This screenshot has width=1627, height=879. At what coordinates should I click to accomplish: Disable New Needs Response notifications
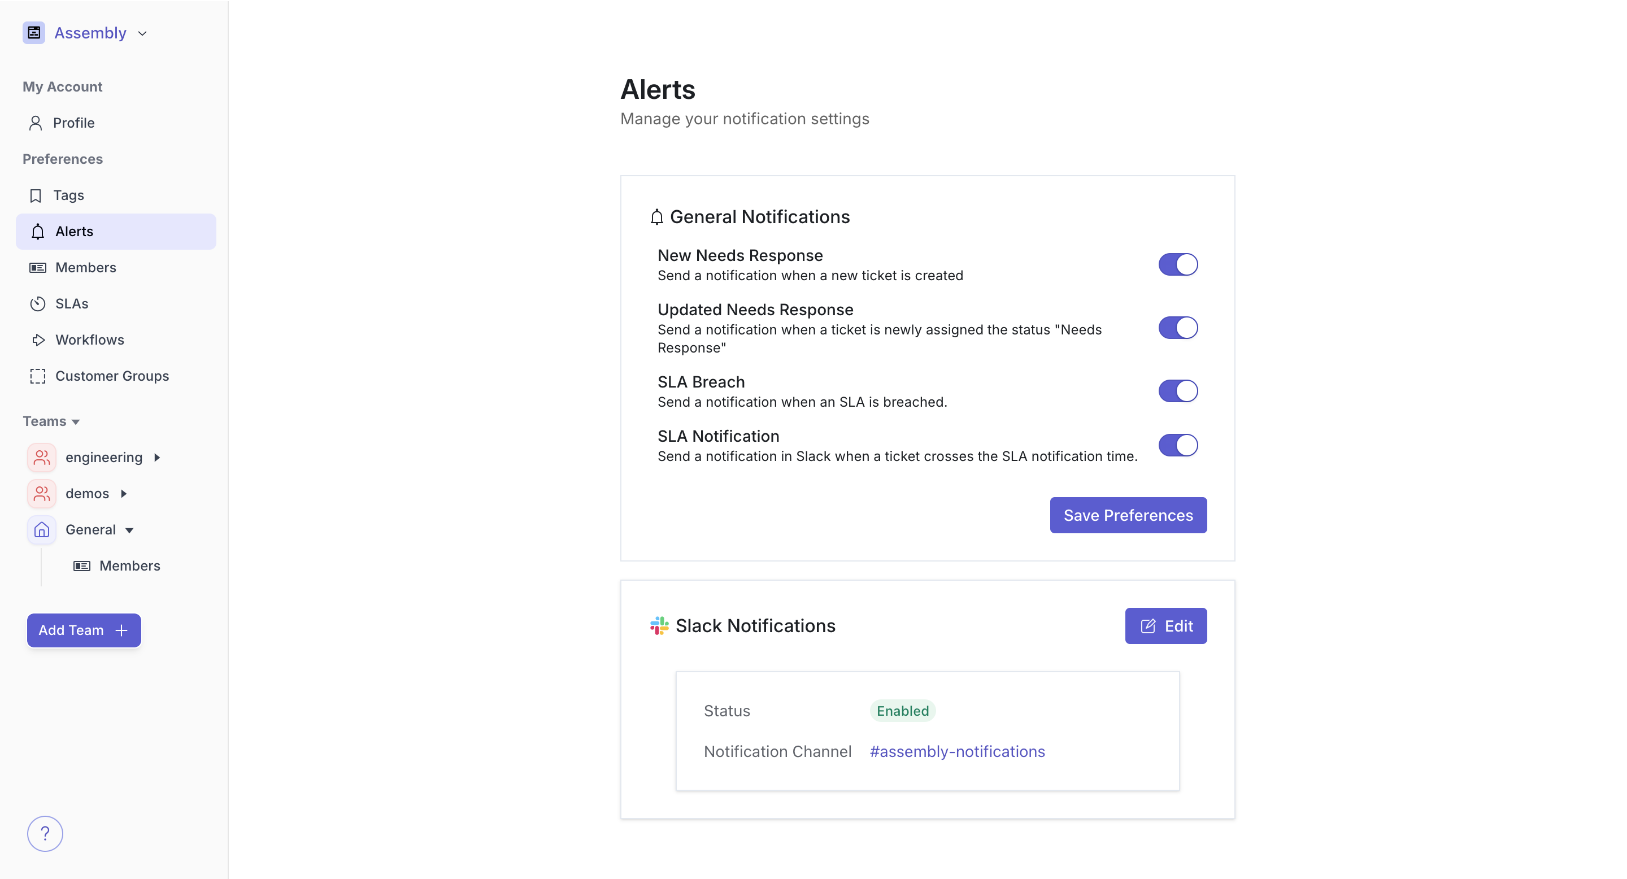(1177, 264)
